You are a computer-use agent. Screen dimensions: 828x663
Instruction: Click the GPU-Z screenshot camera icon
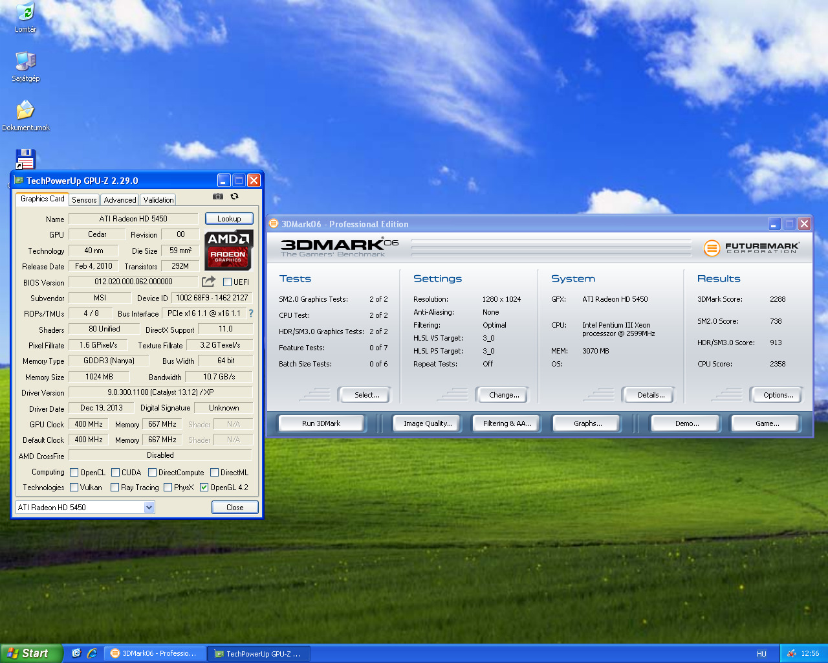(218, 196)
